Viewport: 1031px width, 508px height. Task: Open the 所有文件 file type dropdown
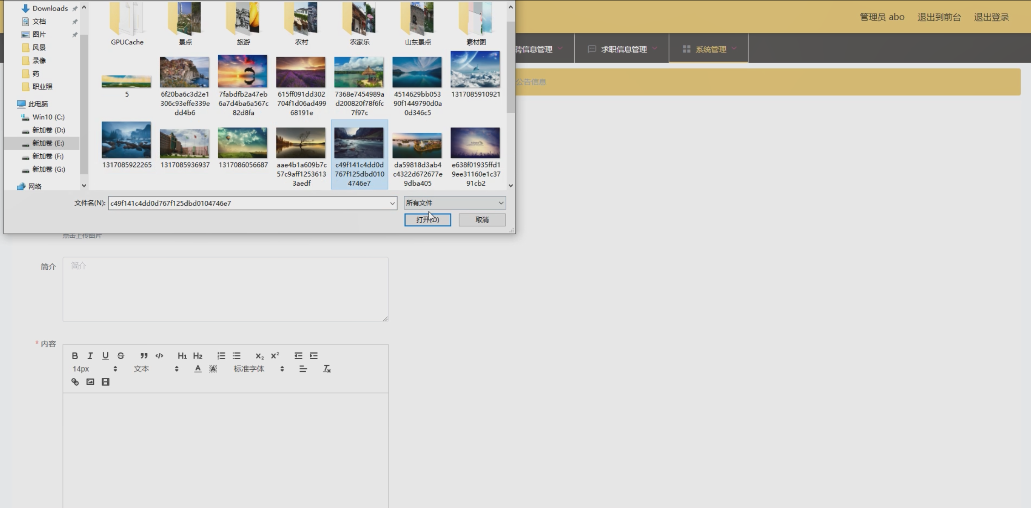tap(455, 203)
